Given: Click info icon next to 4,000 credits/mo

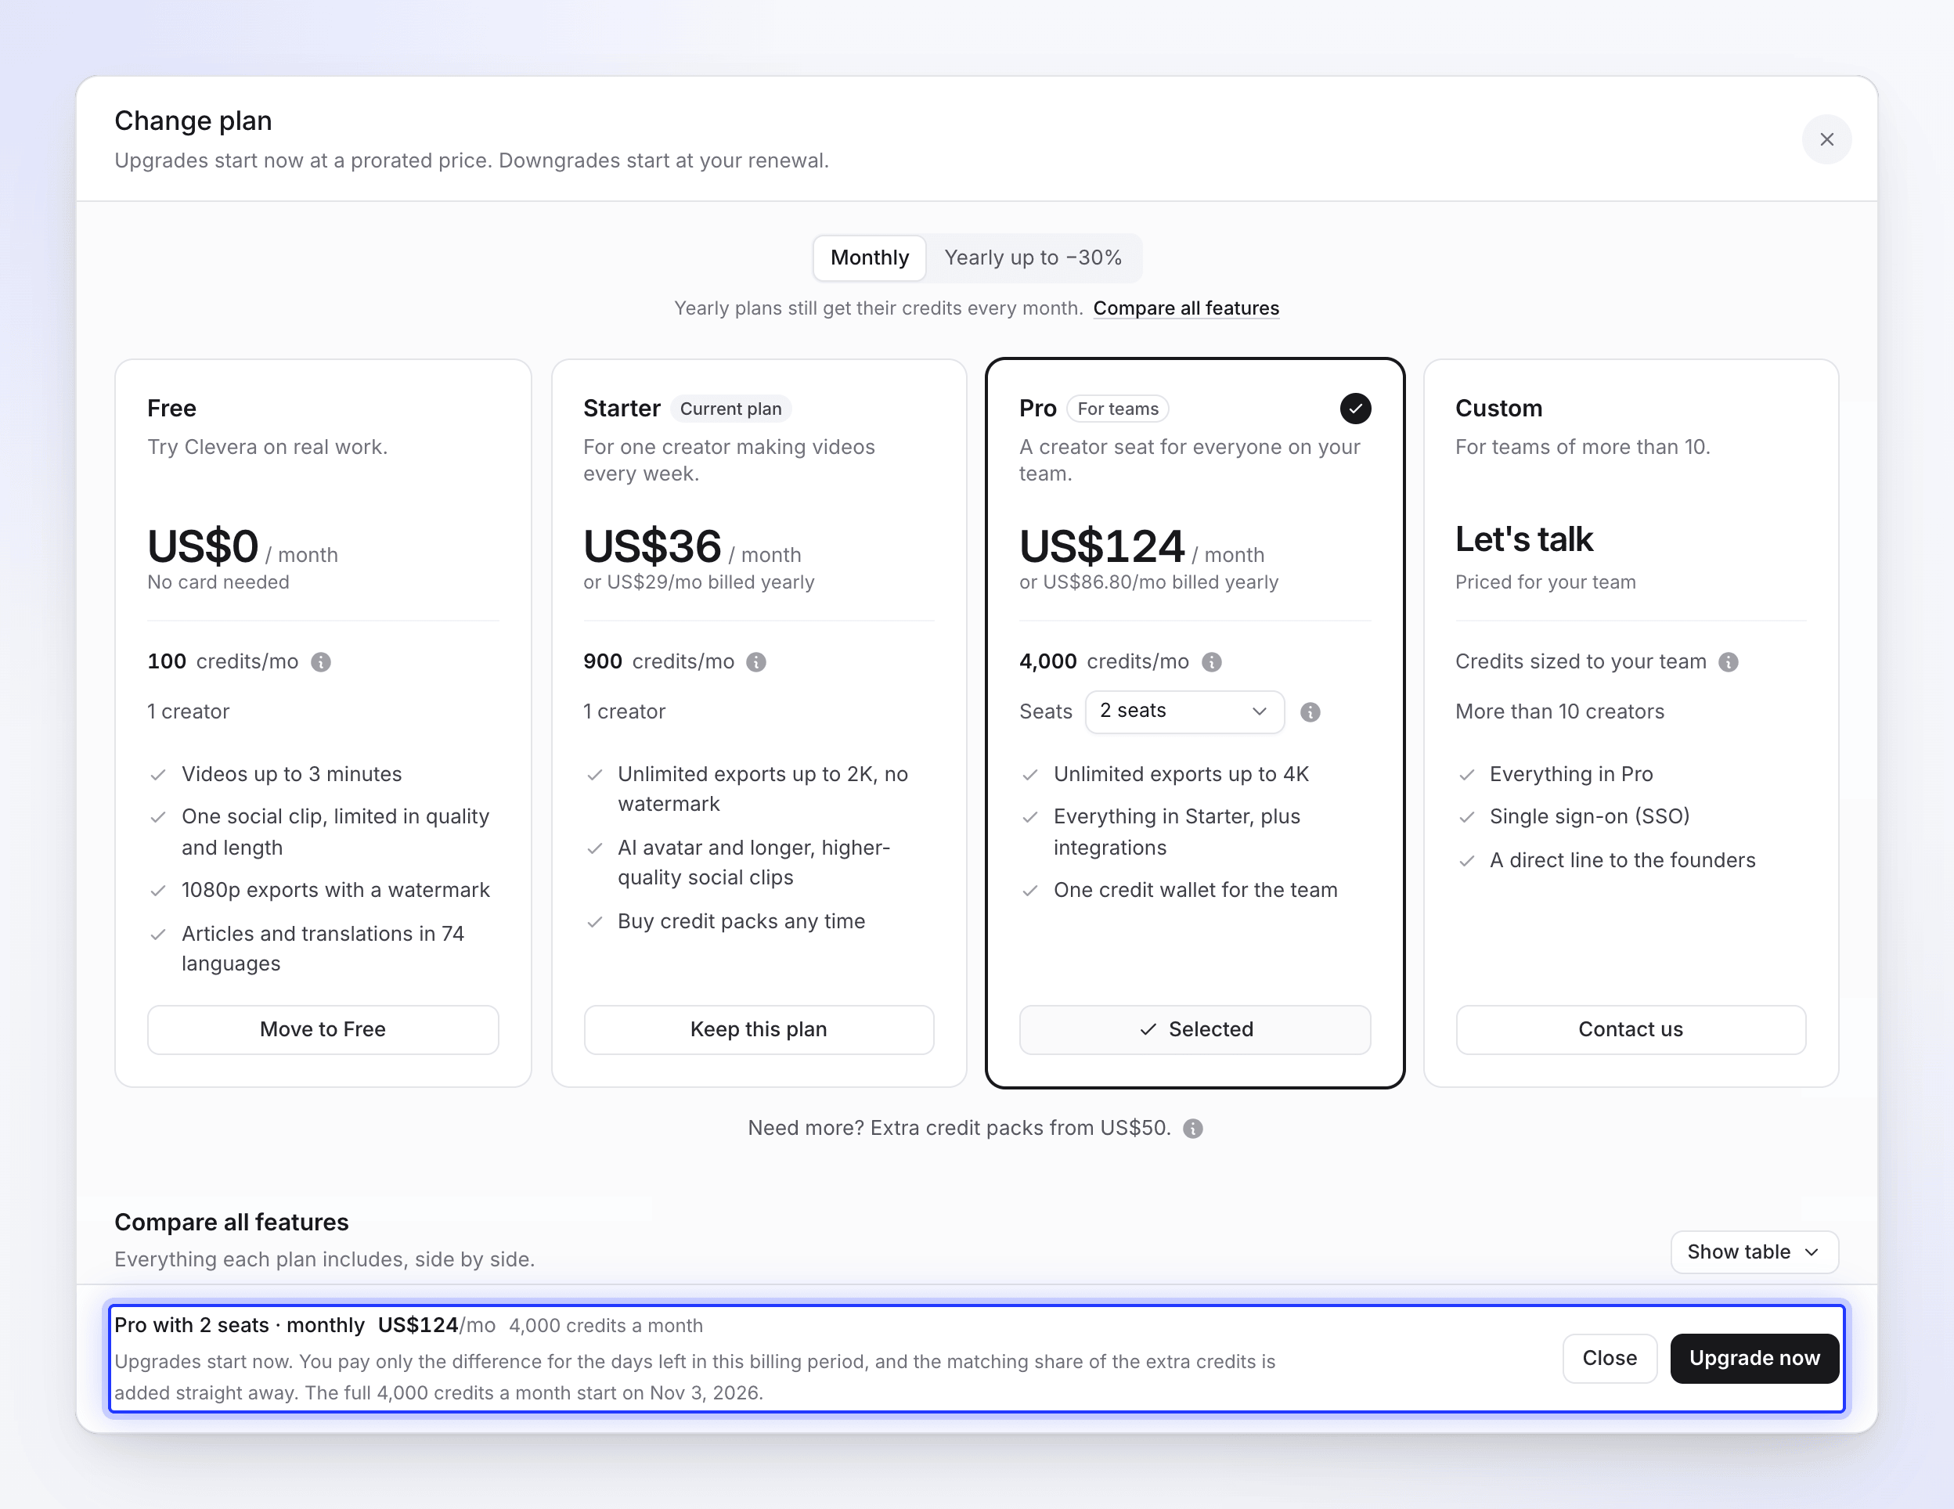Looking at the screenshot, I should (x=1211, y=662).
